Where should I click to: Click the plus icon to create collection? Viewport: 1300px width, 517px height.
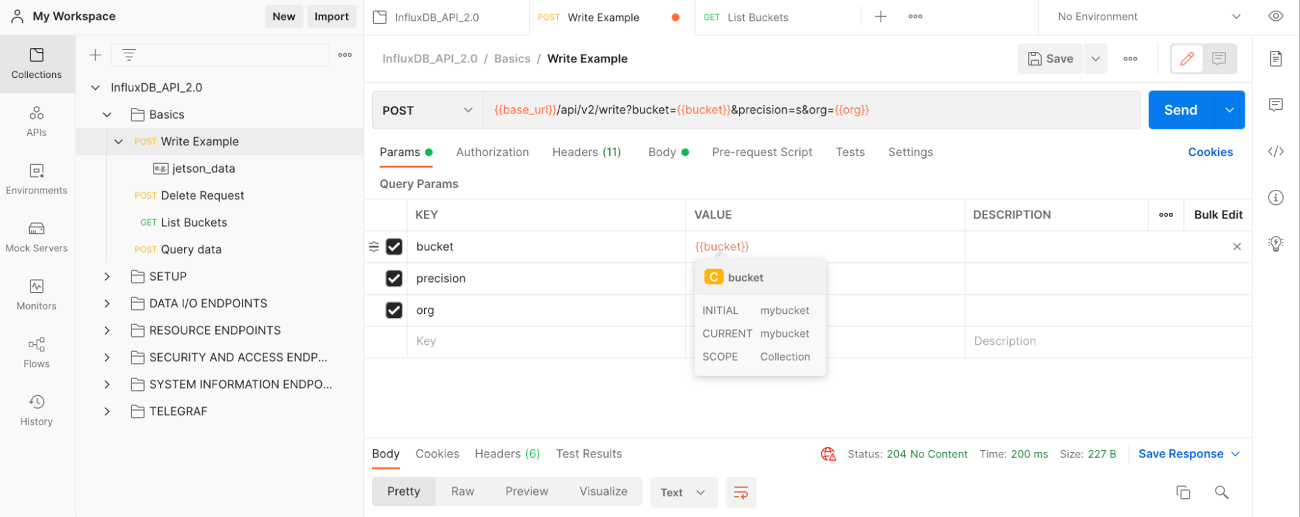point(95,55)
